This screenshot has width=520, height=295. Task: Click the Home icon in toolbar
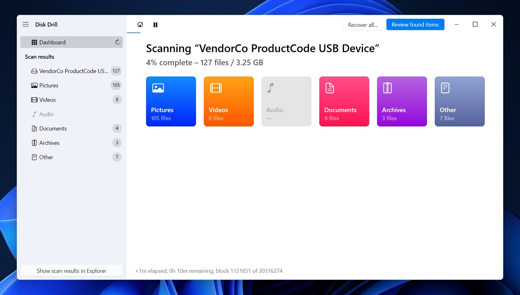click(x=140, y=25)
